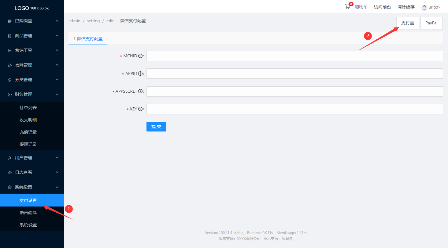
Task: Switch to PayPal payment config
Action: coord(431,23)
